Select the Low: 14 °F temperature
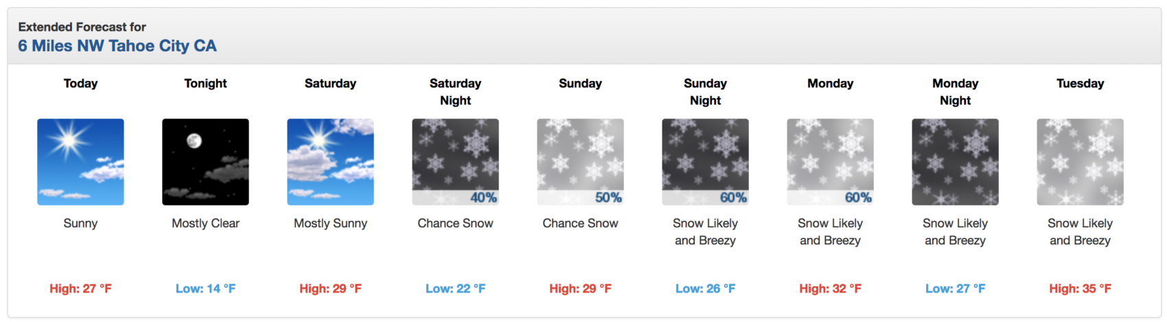Image resolution: width=1167 pixels, height=322 pixels. pos(205,288)
